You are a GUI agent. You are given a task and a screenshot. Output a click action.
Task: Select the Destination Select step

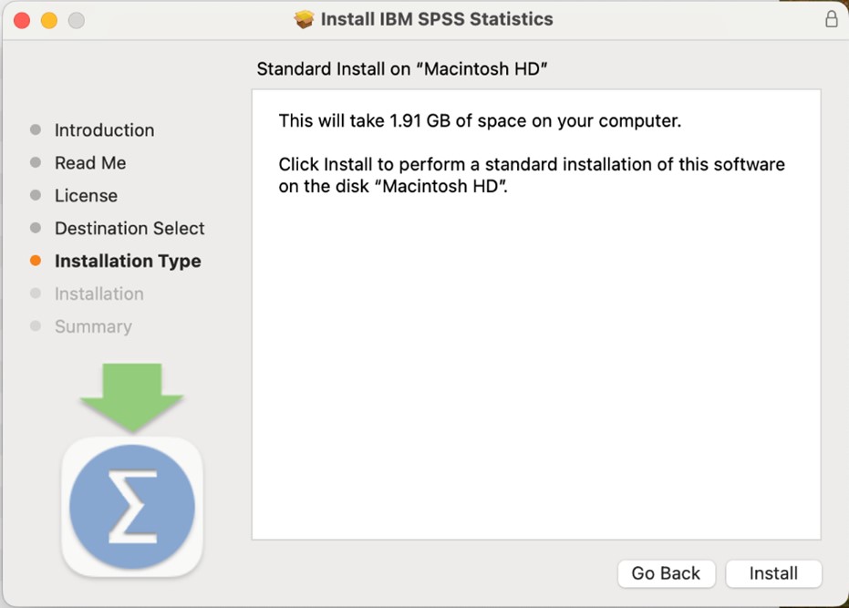tap(129, 229)
